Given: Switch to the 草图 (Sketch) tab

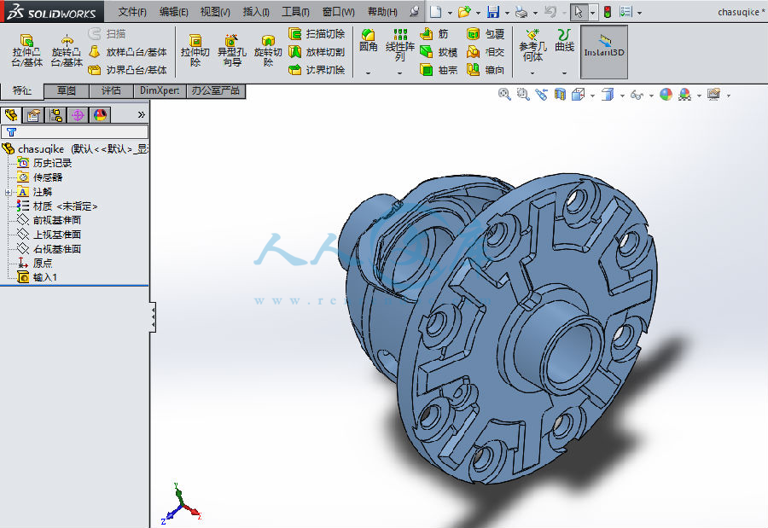Looking at the screenshot, I should click(66, 90).
